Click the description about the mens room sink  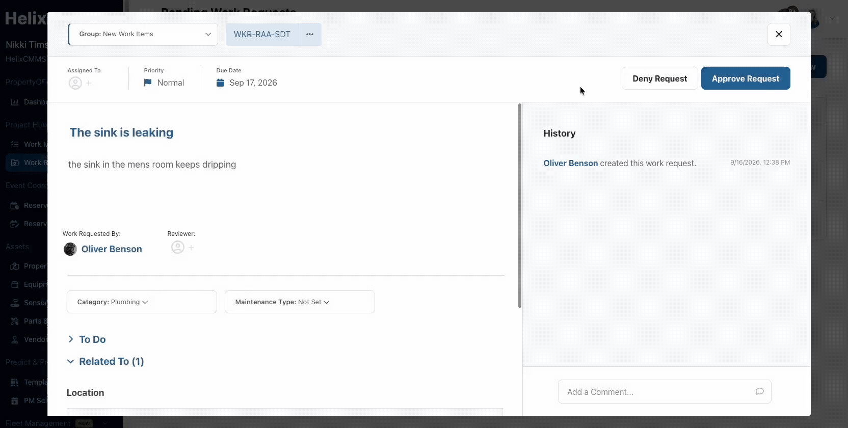pos(152,165)
